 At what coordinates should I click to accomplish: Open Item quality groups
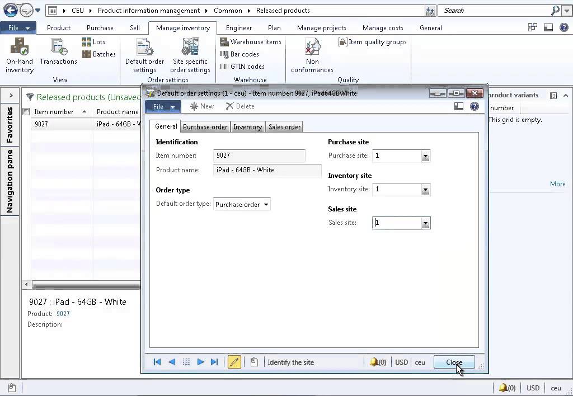tap(372, 41)
